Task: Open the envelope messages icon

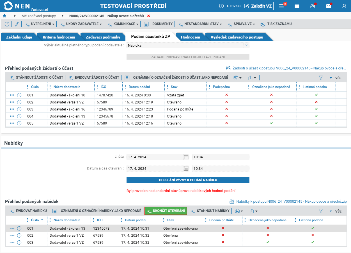Action: 329,6
